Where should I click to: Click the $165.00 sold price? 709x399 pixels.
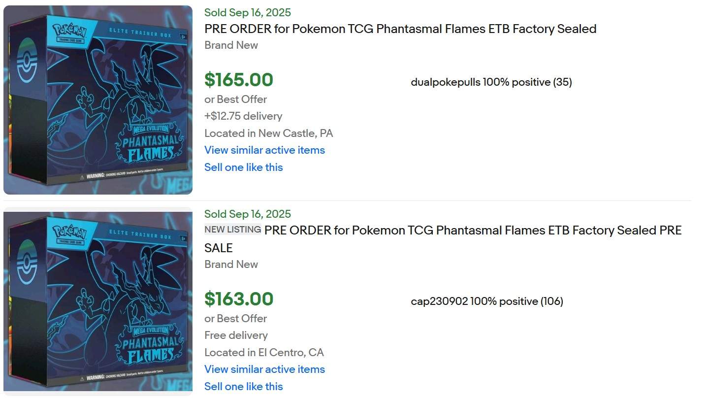(x=239, y=80)
